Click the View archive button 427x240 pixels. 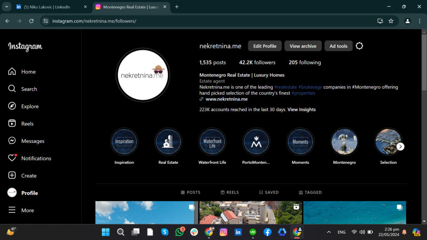pos(303,46)
